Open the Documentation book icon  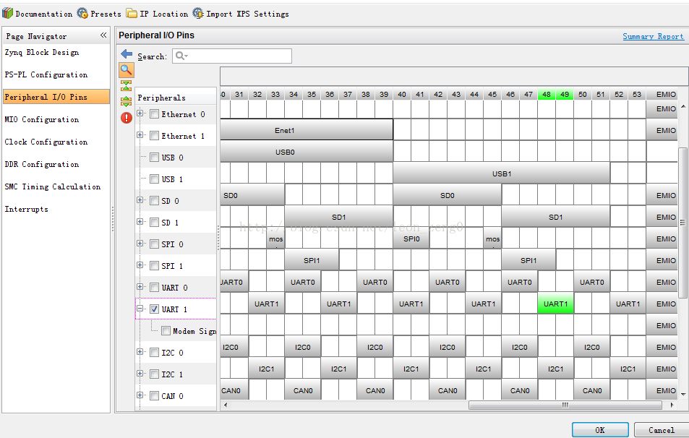[7, 13]
